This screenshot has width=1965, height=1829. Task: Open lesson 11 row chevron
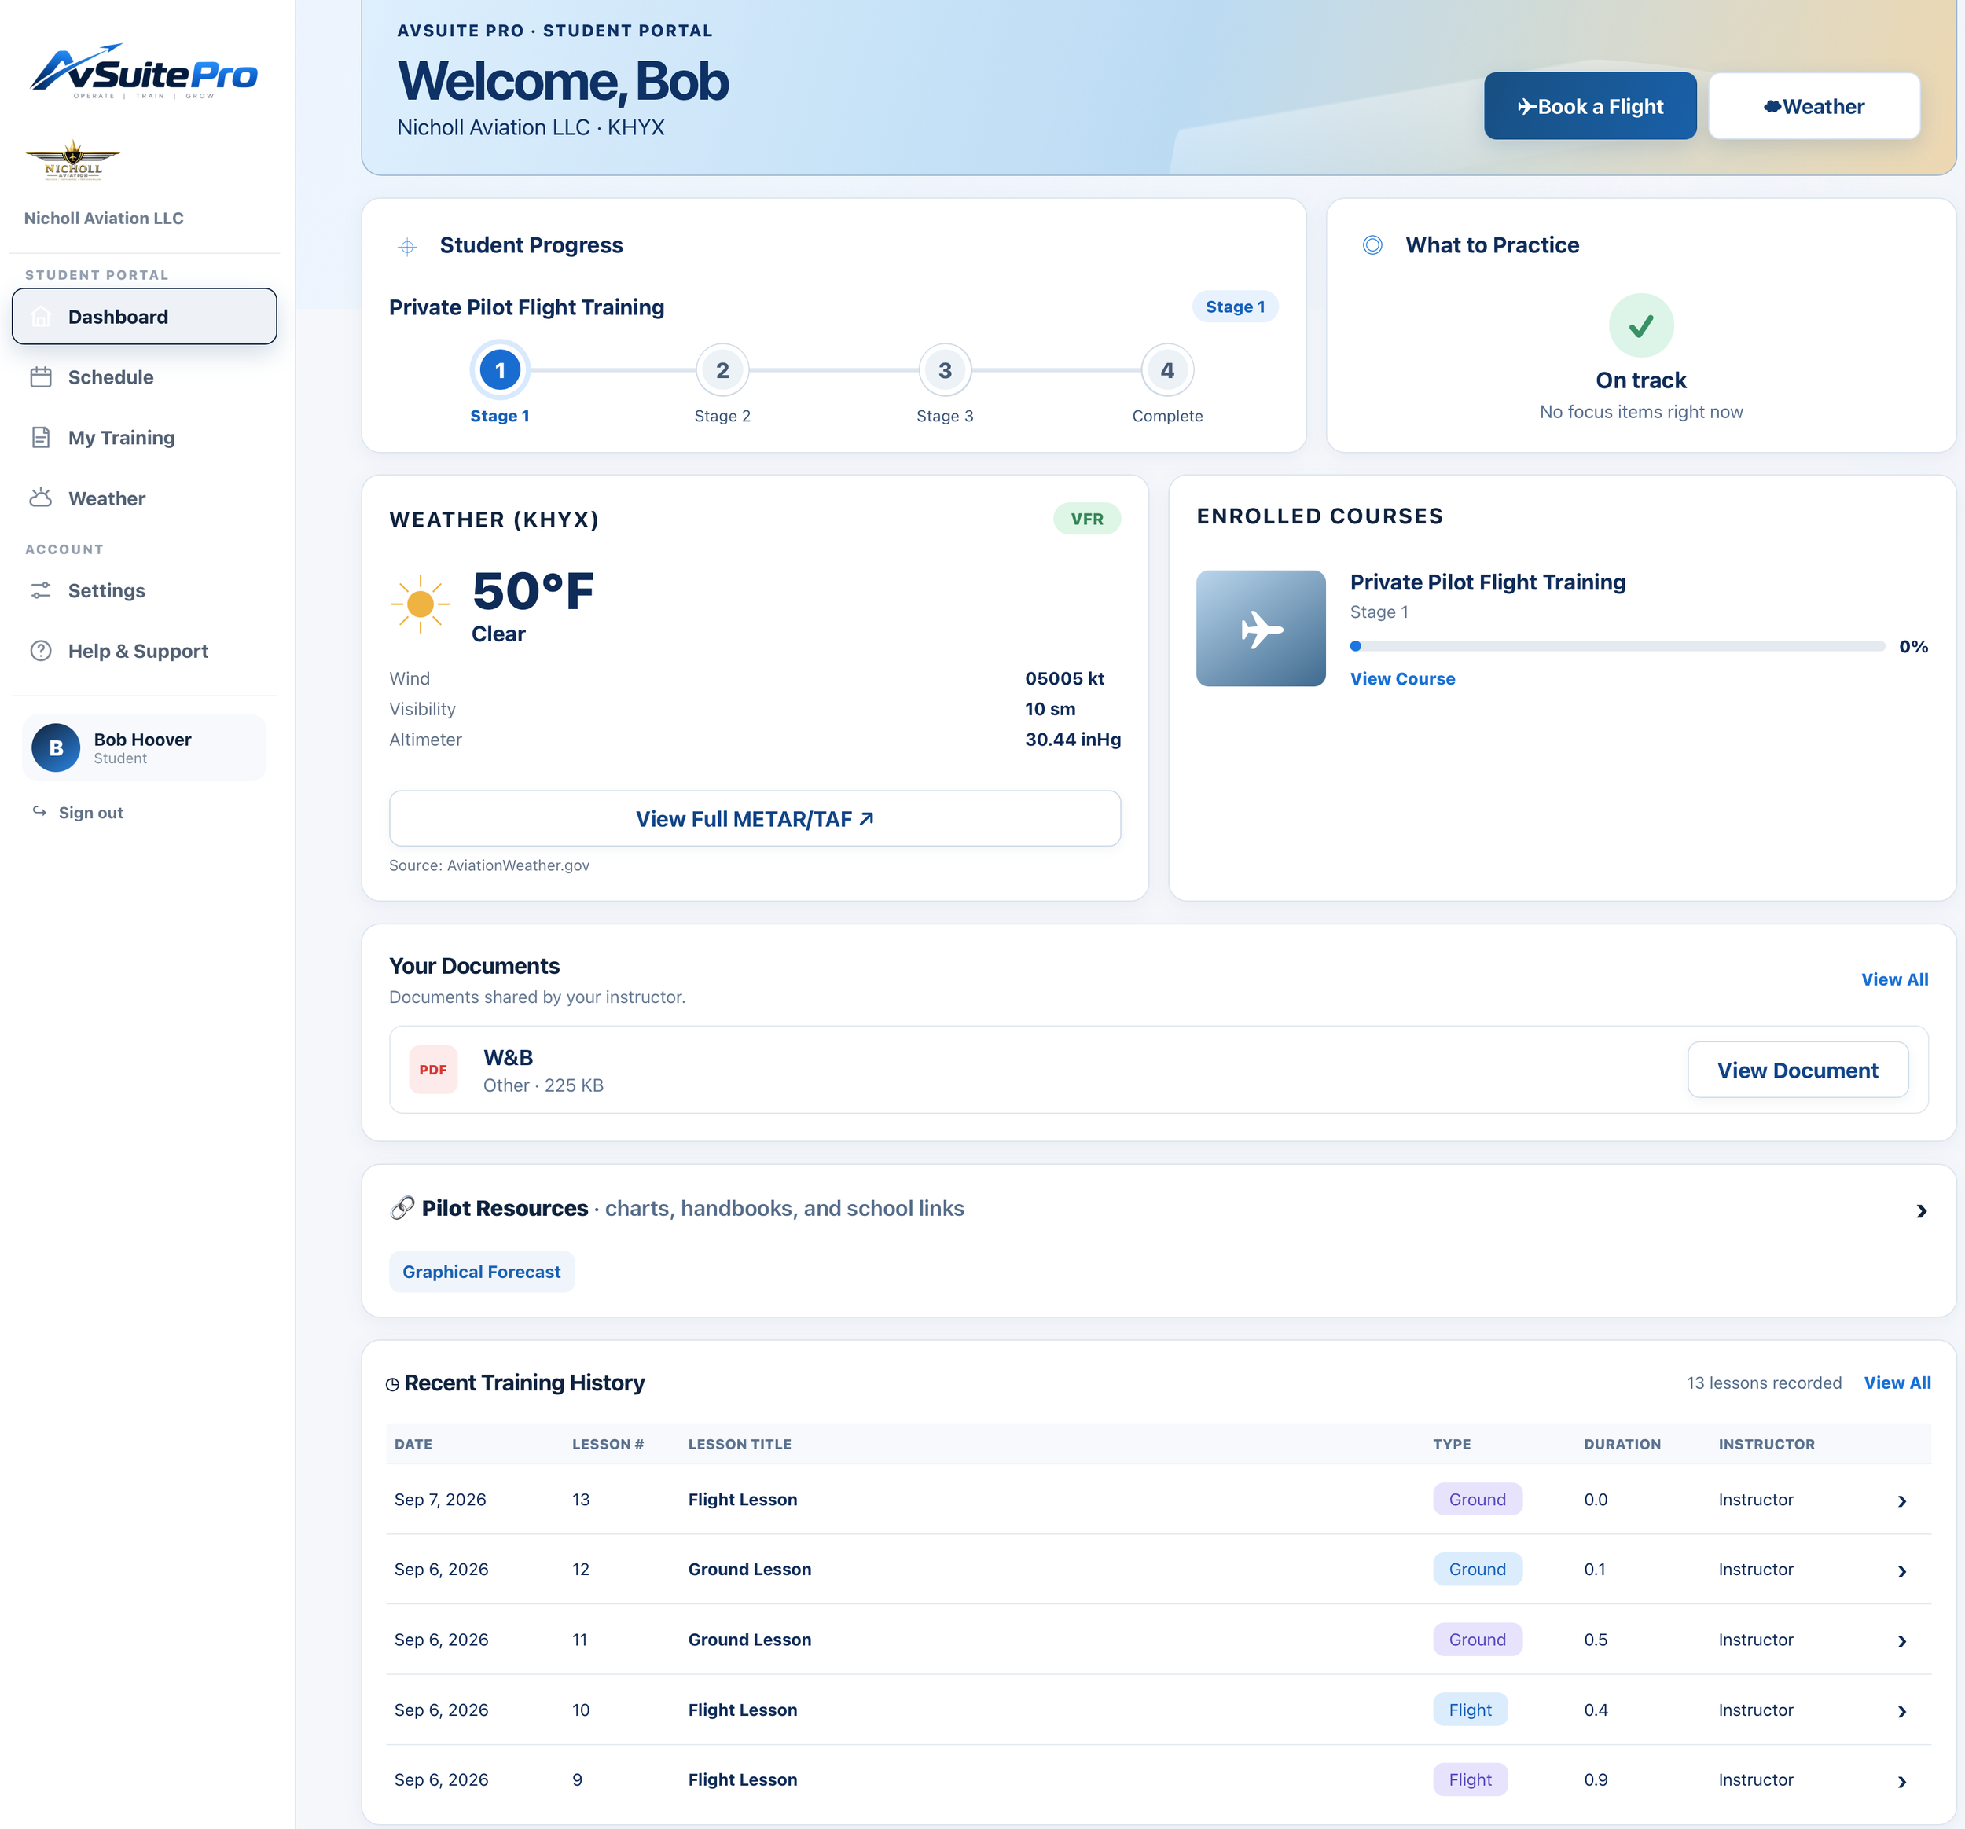coord(1902,1641)
